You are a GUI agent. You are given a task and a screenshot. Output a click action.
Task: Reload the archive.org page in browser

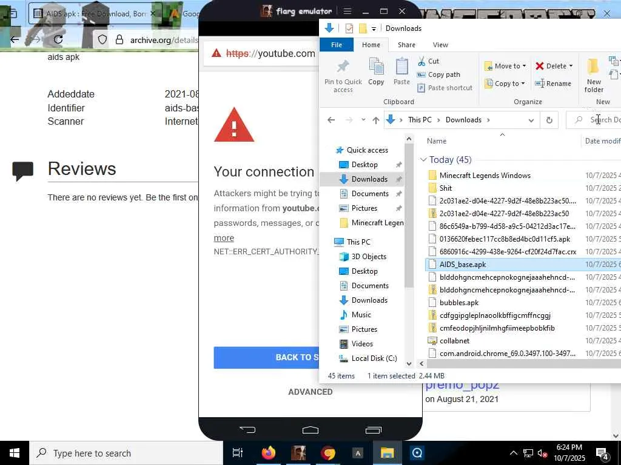58,39
